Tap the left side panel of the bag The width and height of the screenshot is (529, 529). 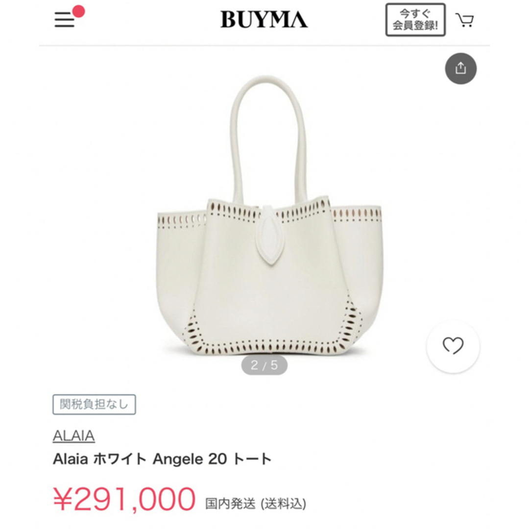coord(177,270)
